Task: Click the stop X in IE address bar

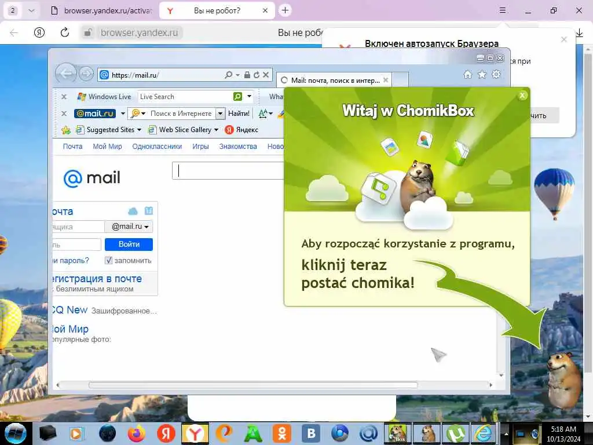Action: 266,75
